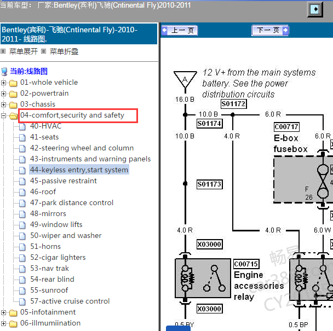Select the 06-illmumiination folder label
333x331 pixels.
tap(50, 323)
